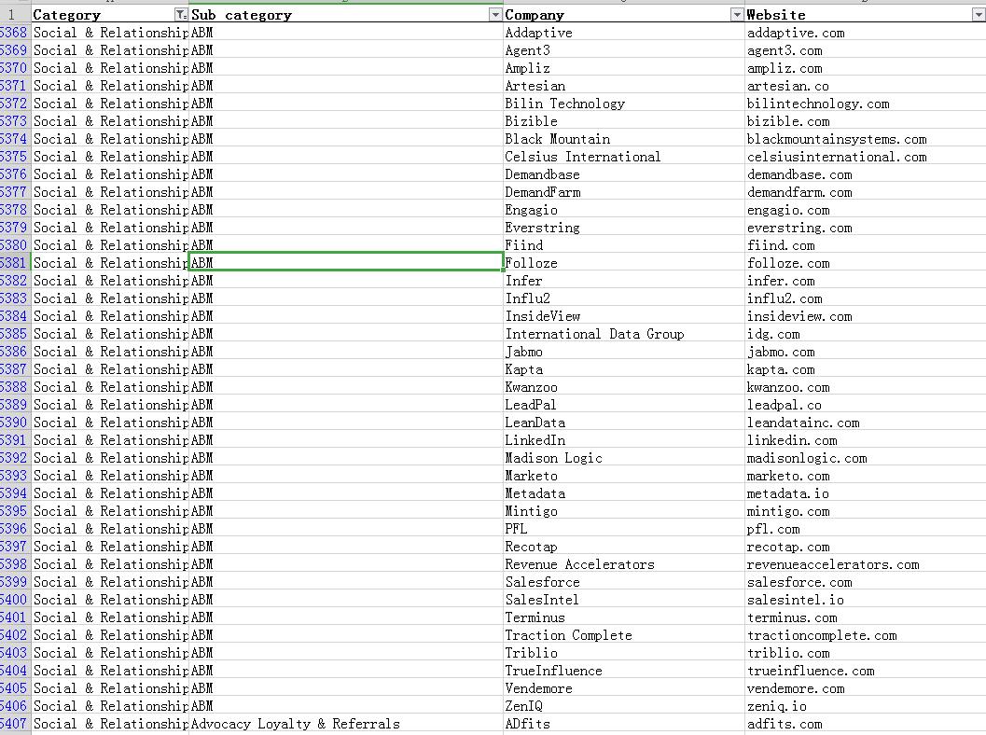Click the DemandFarm company cell
Screen dimensions: 986x735
click(x=624, y=192)
